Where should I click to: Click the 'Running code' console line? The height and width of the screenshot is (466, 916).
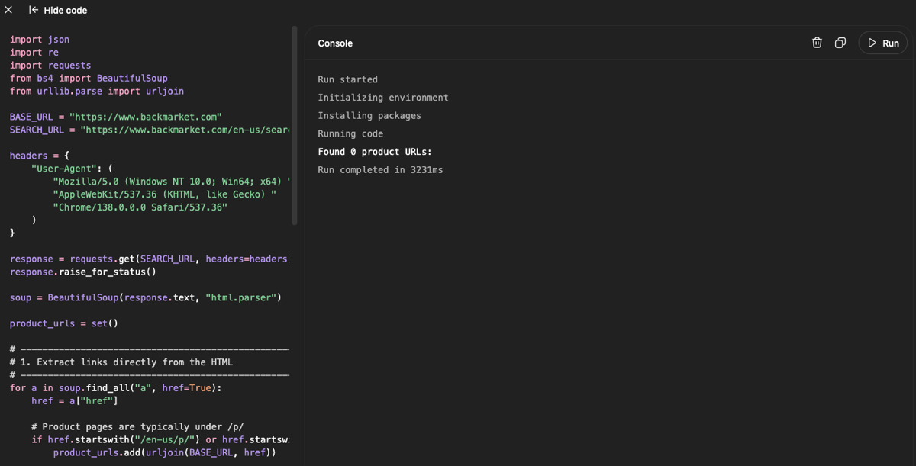(x=350, y=133)
